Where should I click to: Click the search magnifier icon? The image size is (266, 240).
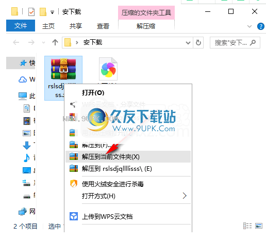[x=253, y=42]
